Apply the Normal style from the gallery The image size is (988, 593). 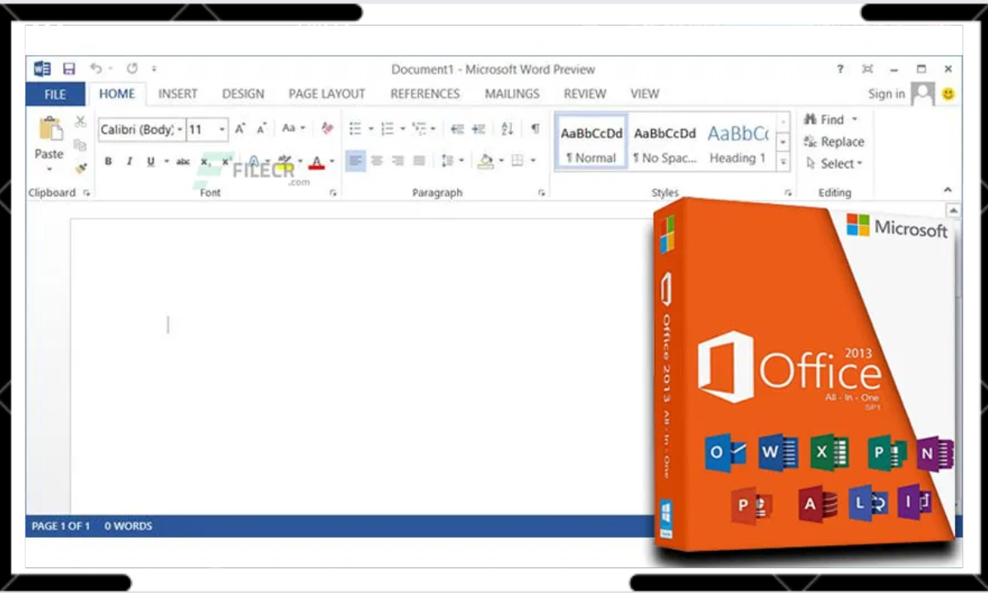(x=591, y=142)
